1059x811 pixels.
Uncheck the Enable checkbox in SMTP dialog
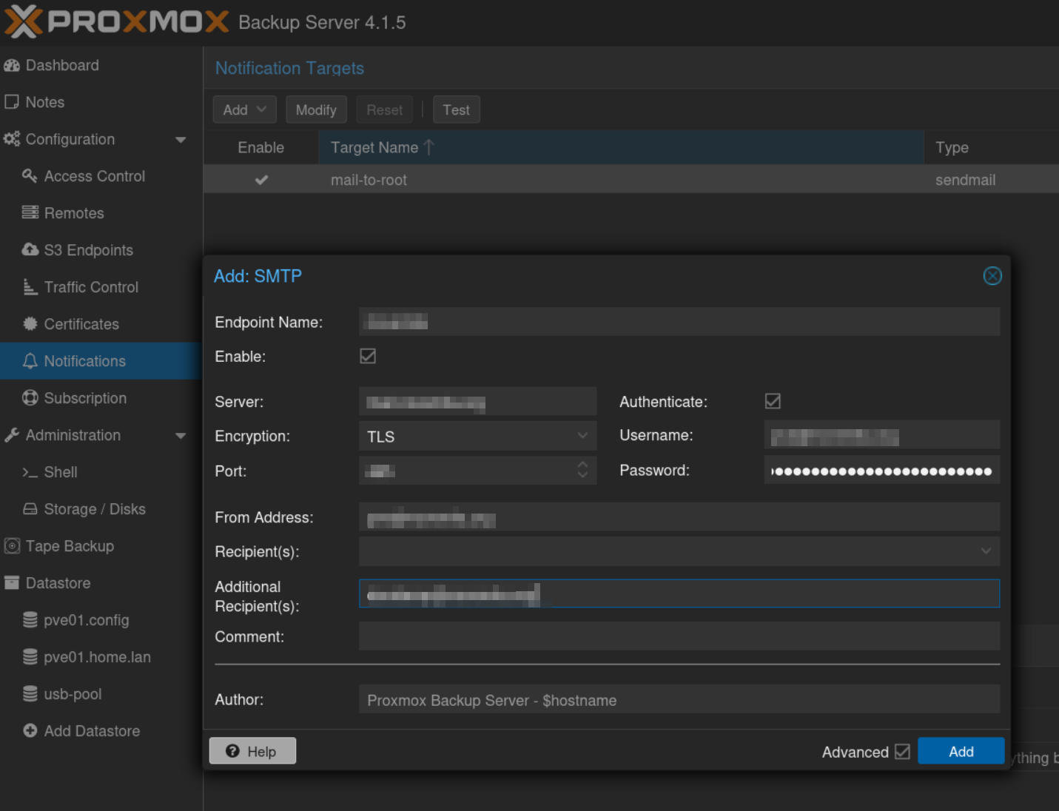368,356
